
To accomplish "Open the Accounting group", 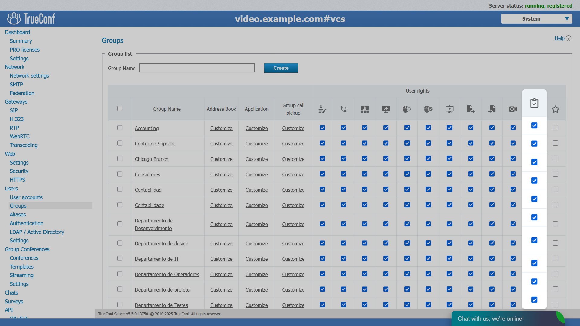I will coord(147,128).
